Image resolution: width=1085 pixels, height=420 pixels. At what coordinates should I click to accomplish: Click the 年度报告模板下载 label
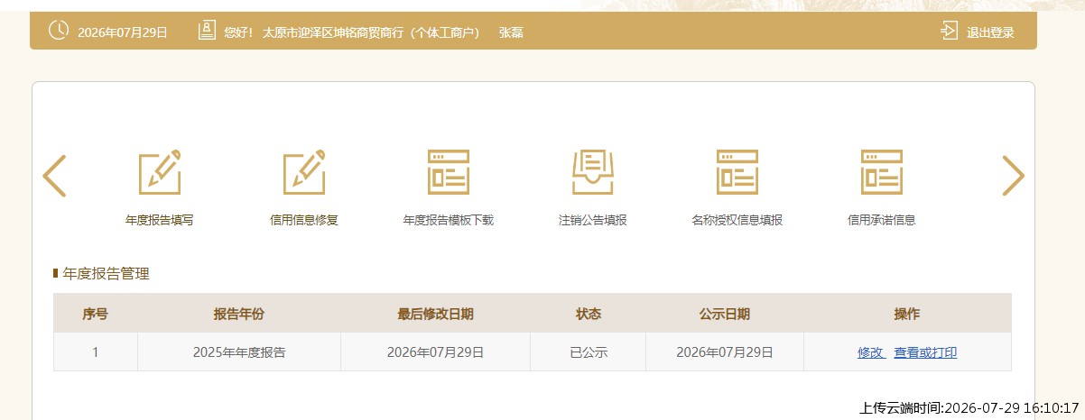pyautogui.click(x=449, y=220)
